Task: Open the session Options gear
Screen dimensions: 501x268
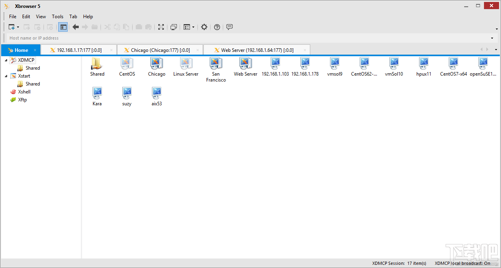Action: pyautogui.click(x=204, y=27)
